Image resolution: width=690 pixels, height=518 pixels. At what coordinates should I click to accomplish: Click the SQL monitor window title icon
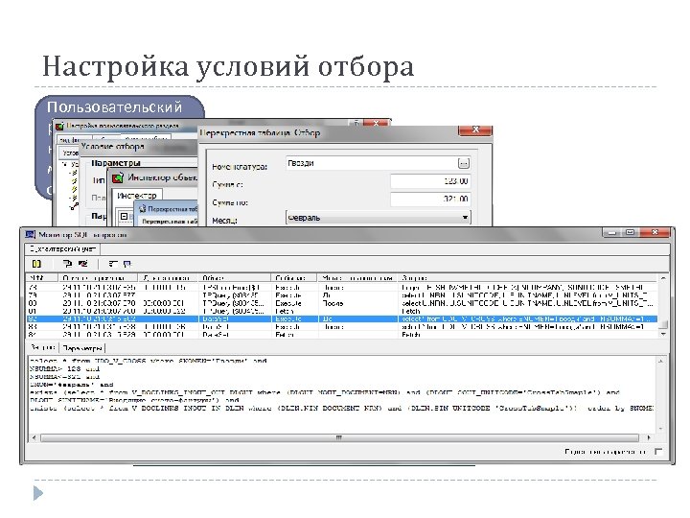tap(31, 235)
